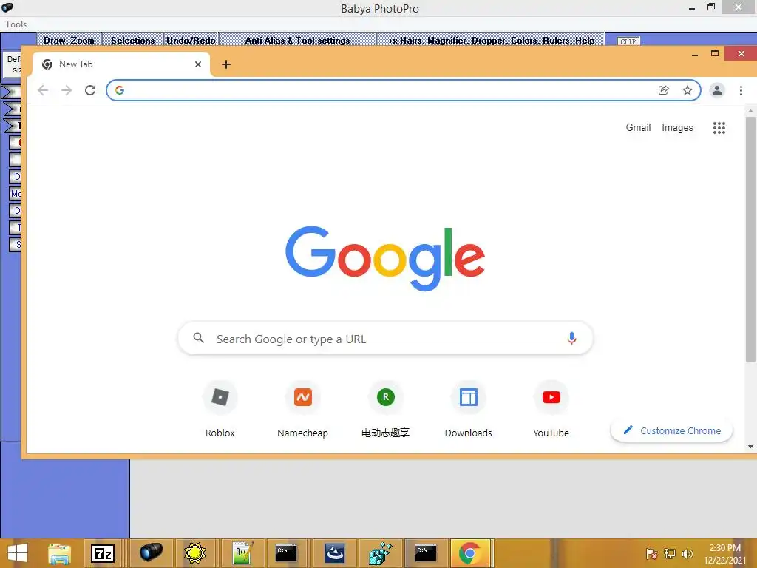Open the Draw, Zoom tab in PhotoPro
The width and height of the screenshot is (757, 568).
[69, 40]
